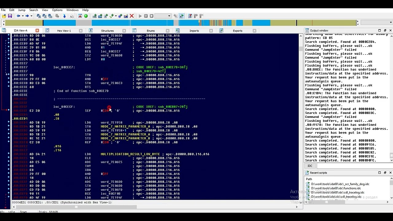Click the IDC command language button

(x=310, y=166)
